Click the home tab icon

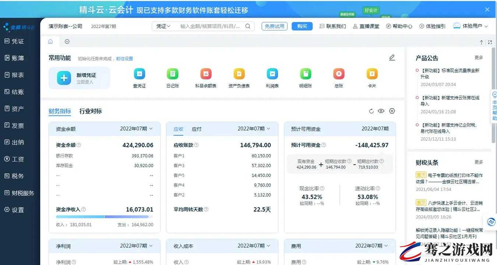click(x=50, y=42)
